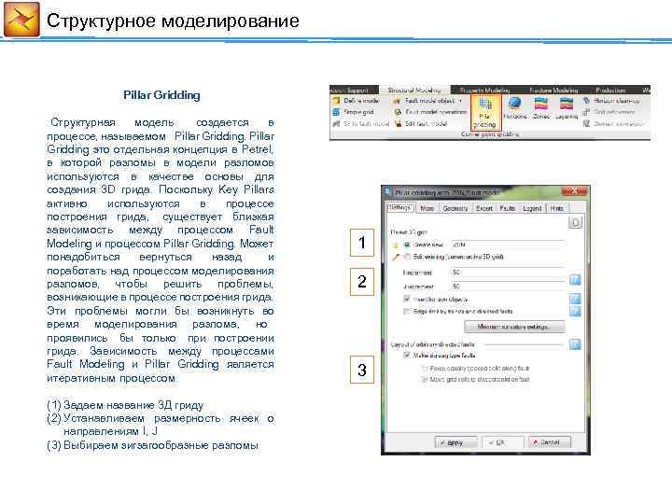Click the Pillar gridding dialog title icon
The height and width of the screenshot is (504, 672).
point(388,192)
